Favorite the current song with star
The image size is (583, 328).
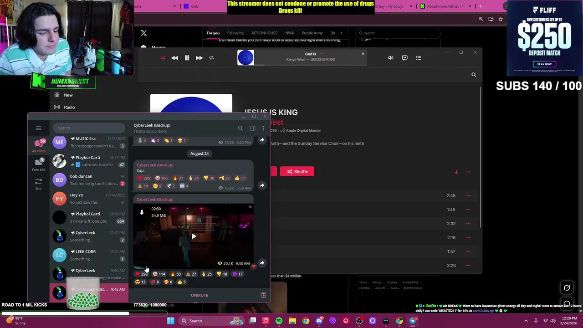click(363, 54)
